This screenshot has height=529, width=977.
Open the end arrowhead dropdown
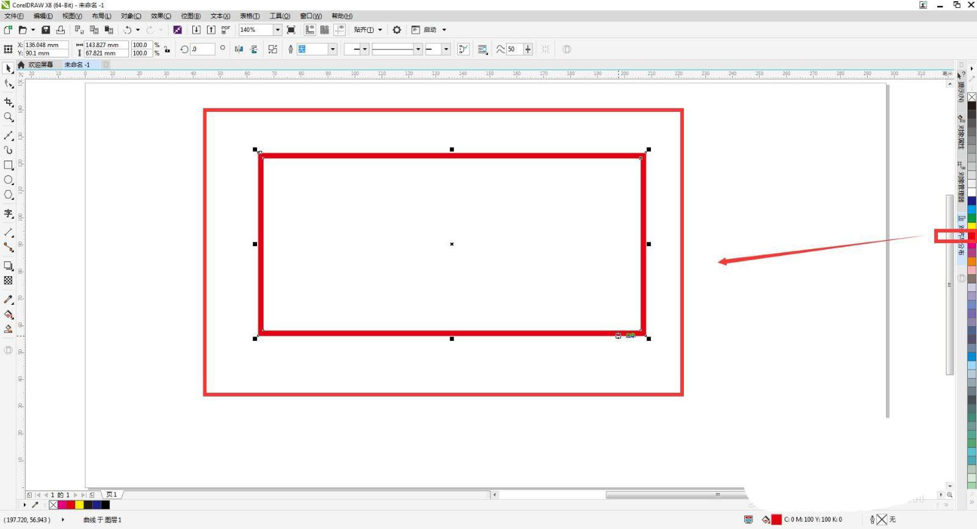pyautogui.click(x=446, y=49)
